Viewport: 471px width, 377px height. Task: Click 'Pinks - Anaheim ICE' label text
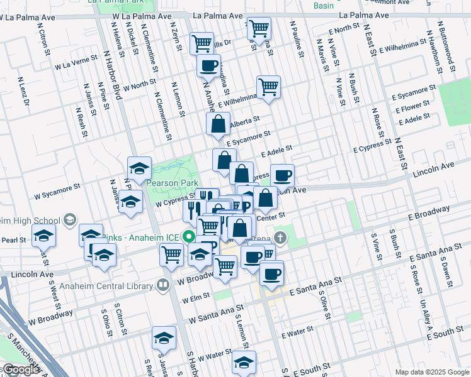140,238
